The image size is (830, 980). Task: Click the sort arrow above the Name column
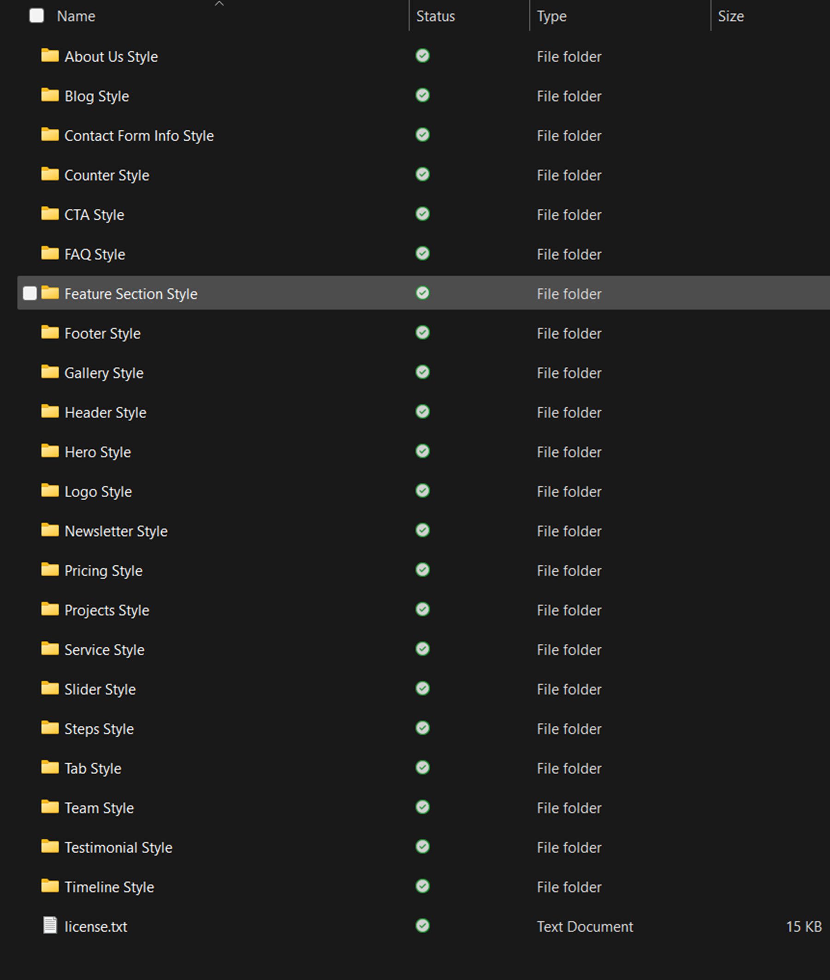click(219, 4)
